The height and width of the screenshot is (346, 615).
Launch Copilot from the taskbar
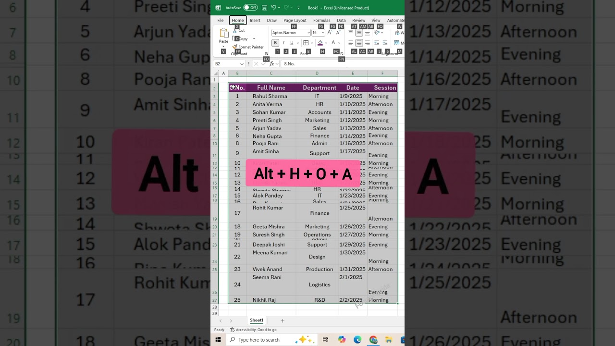click(342, 340)
